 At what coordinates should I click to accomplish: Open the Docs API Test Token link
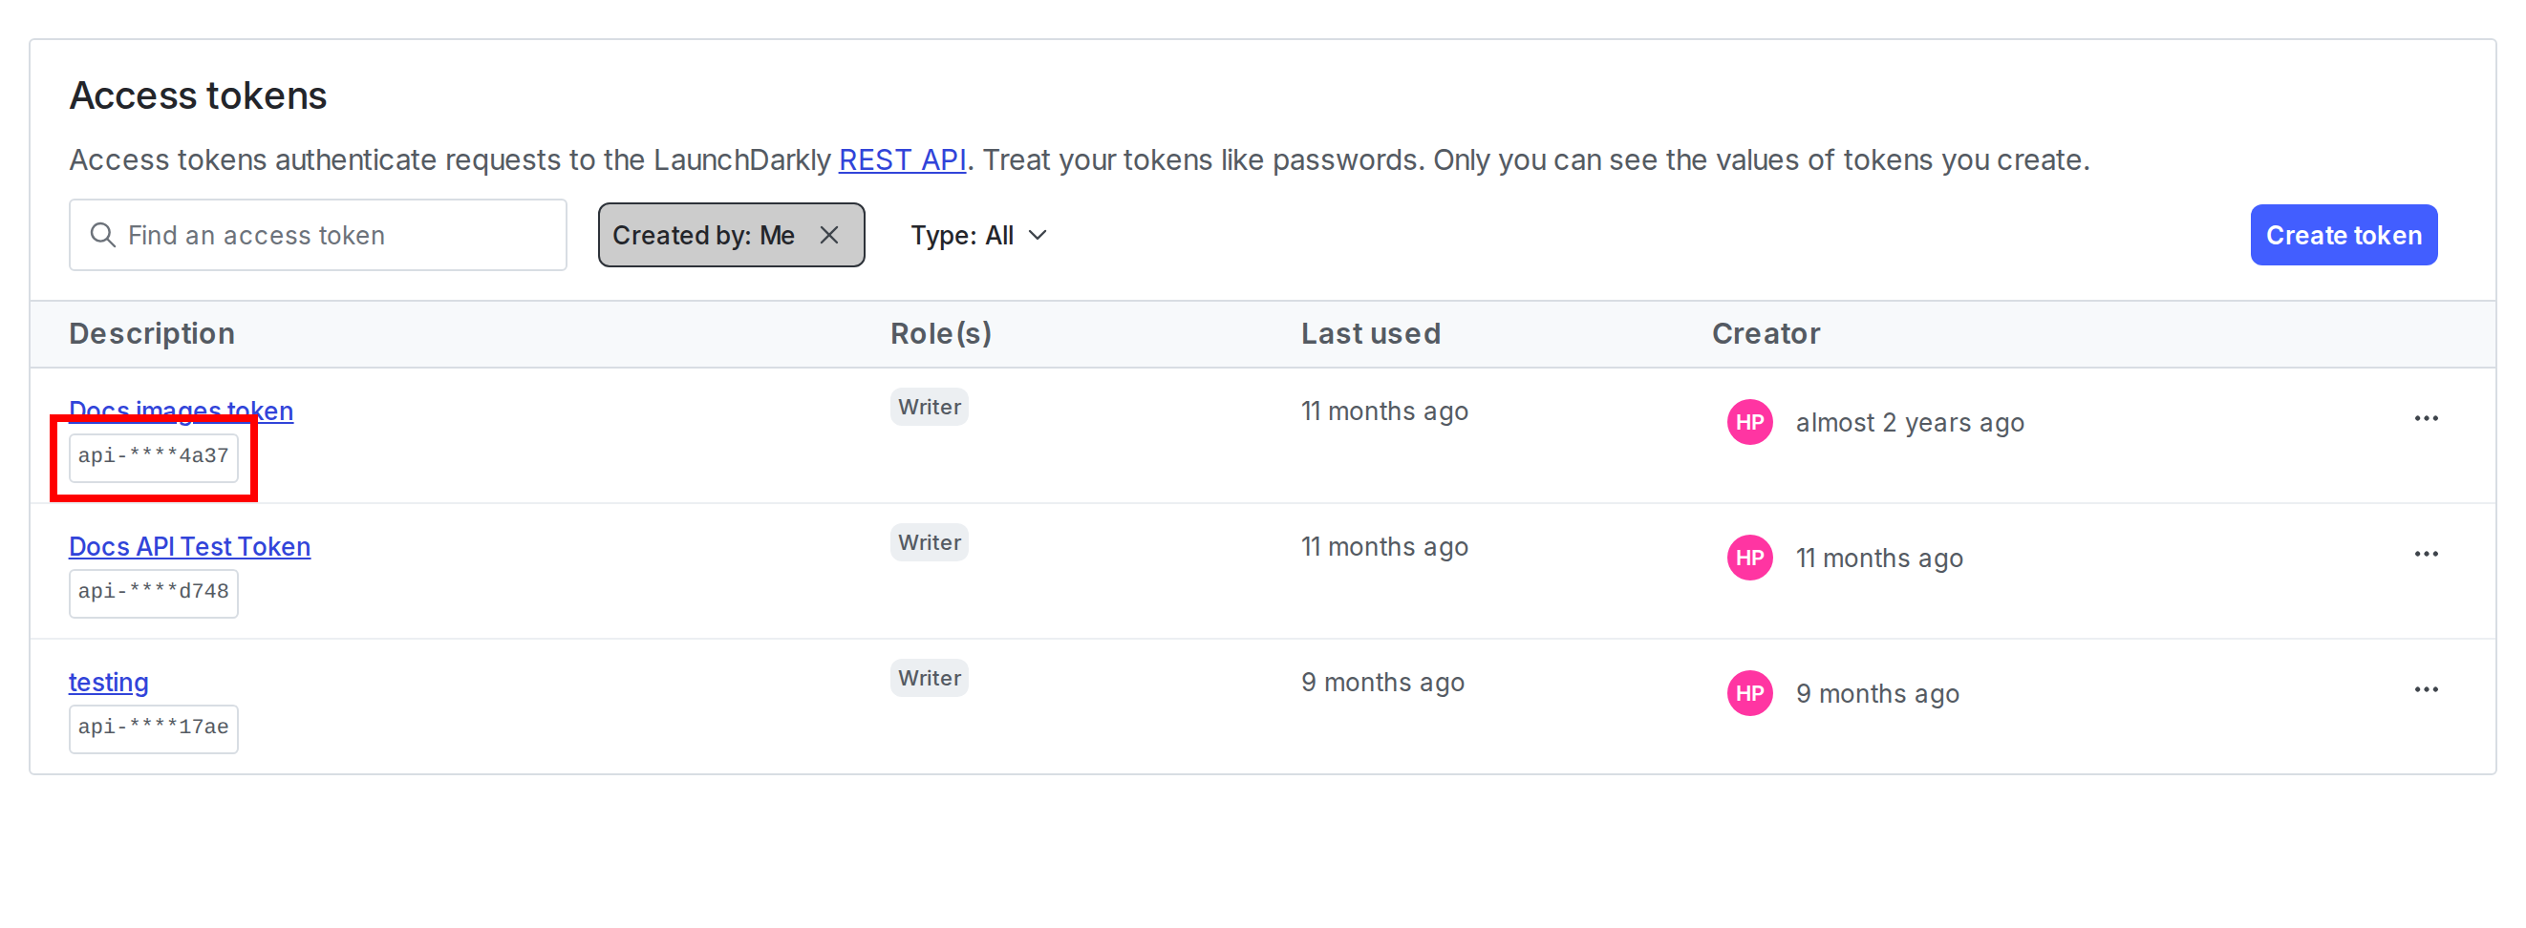coord(189,546)
